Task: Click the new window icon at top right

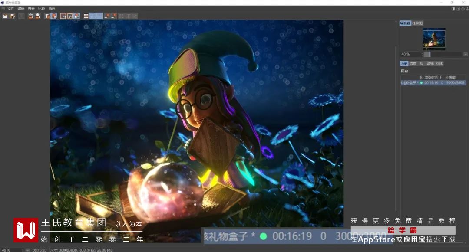Action: pyautogui.click(x=458, y=9)
